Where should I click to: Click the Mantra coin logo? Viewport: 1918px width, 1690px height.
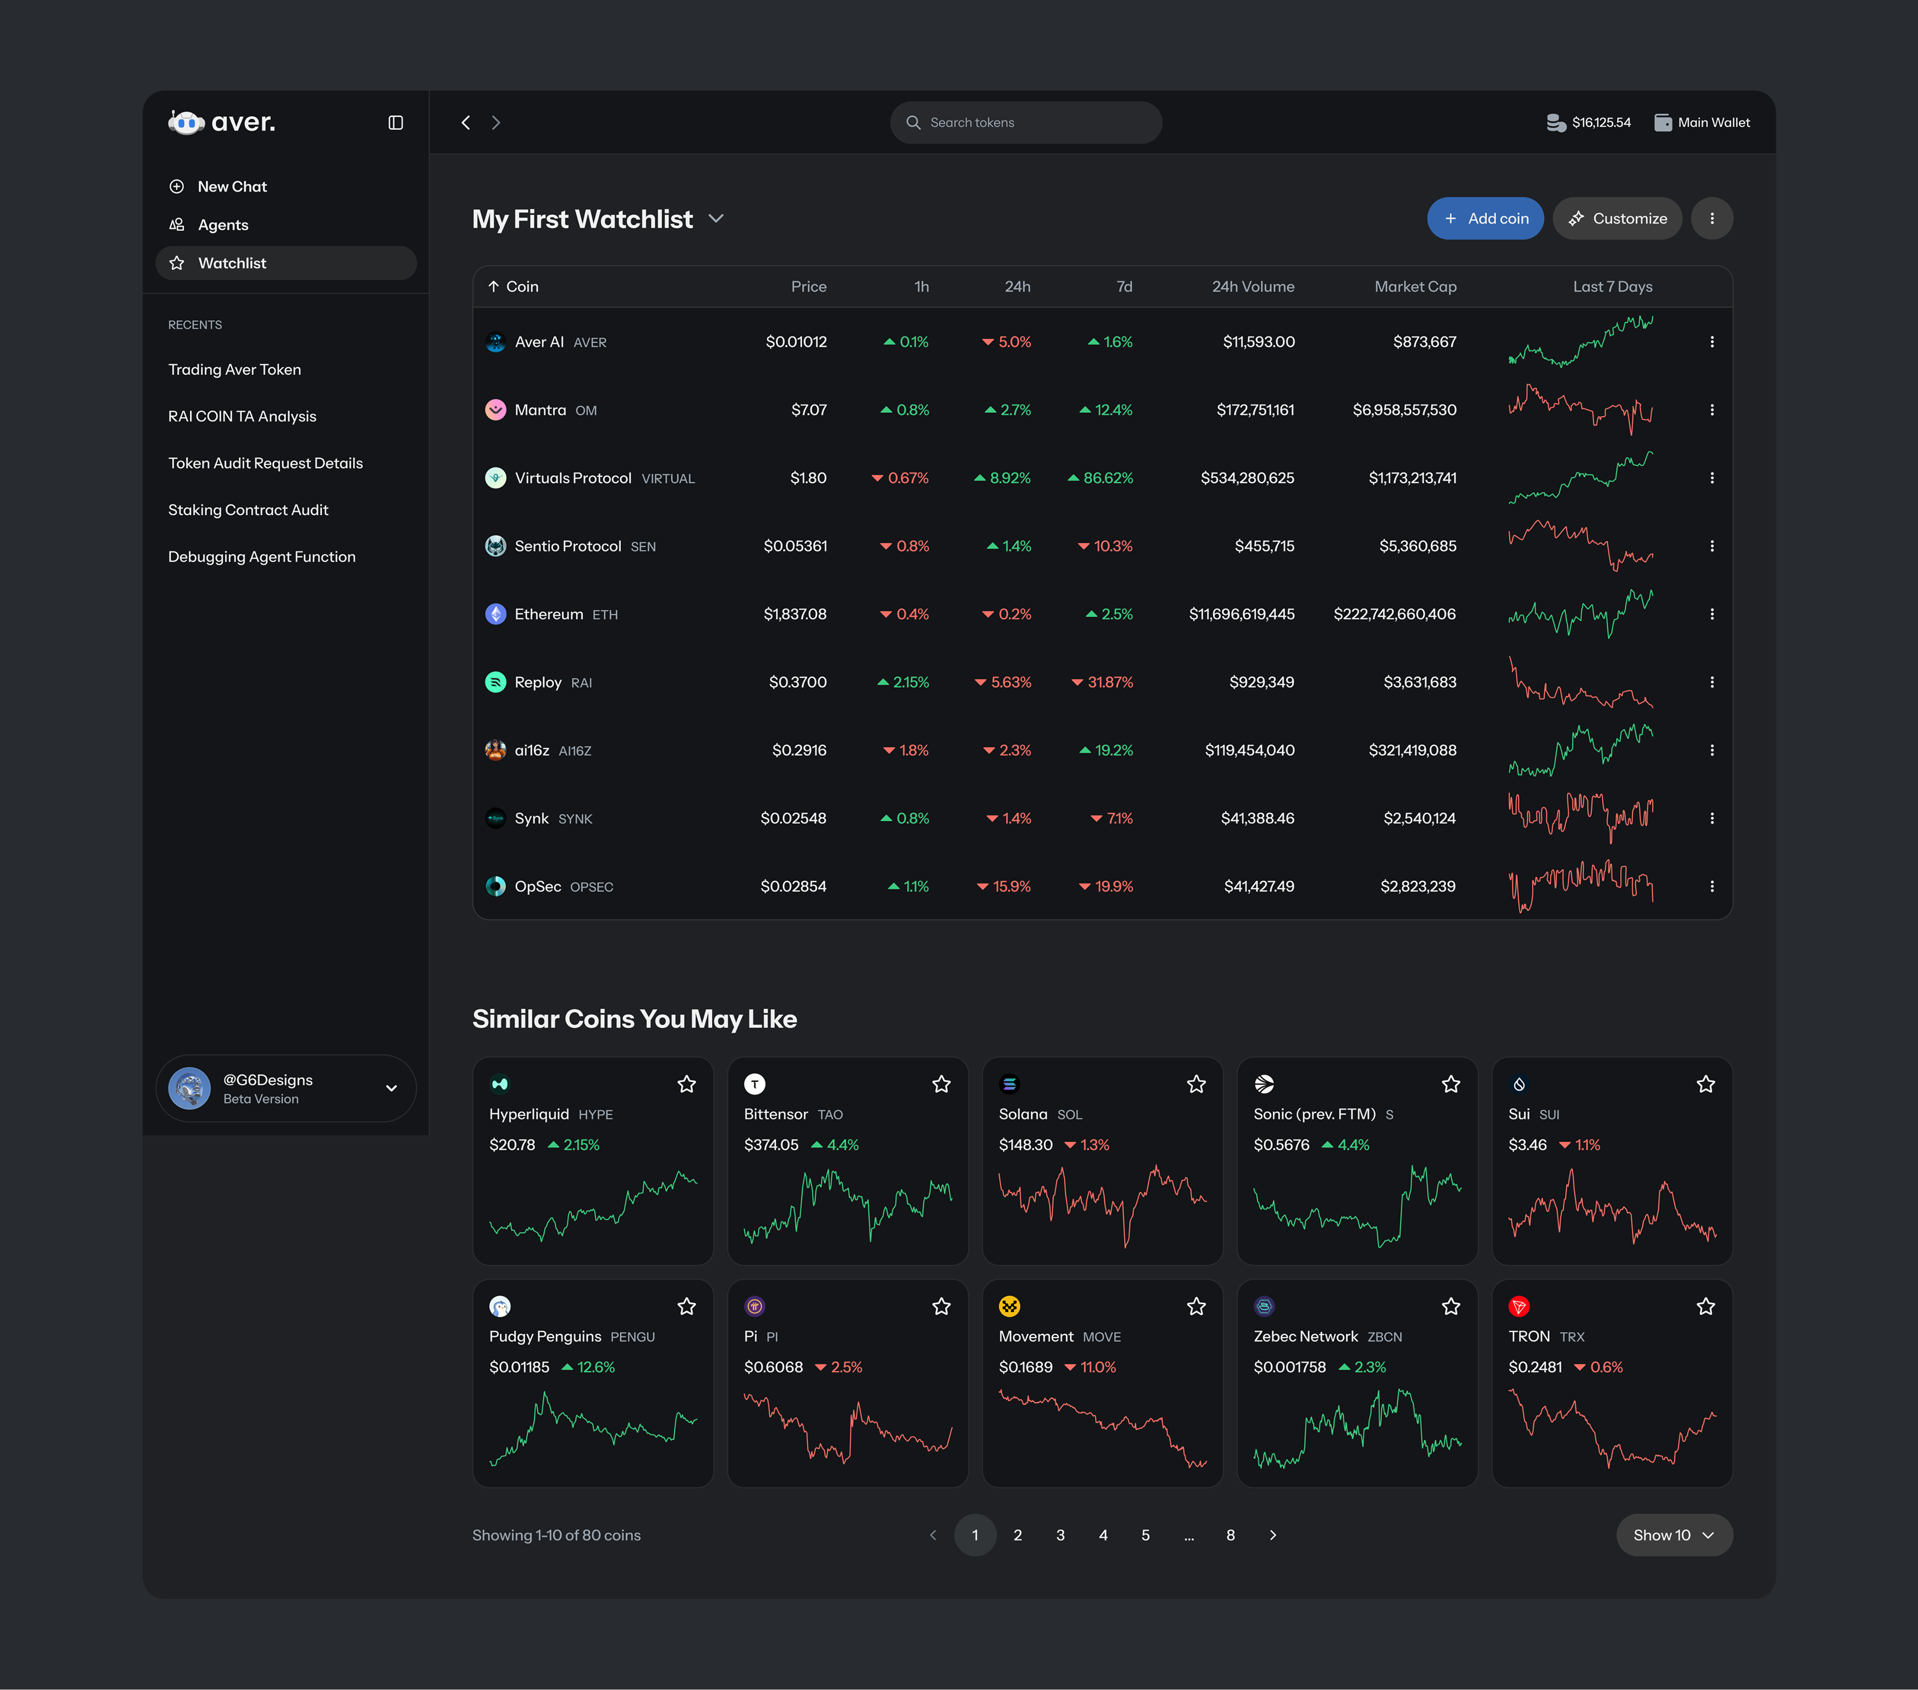495,410
